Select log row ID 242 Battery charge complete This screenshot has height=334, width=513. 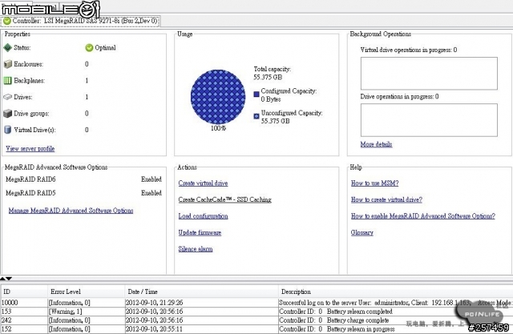[256, 320]
